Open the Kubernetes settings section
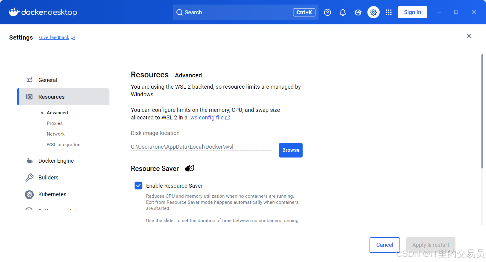This screenshot has height=262, width=486. [63, 194]
